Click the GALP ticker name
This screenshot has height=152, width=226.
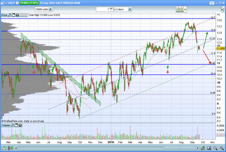(x=11, y=3)
